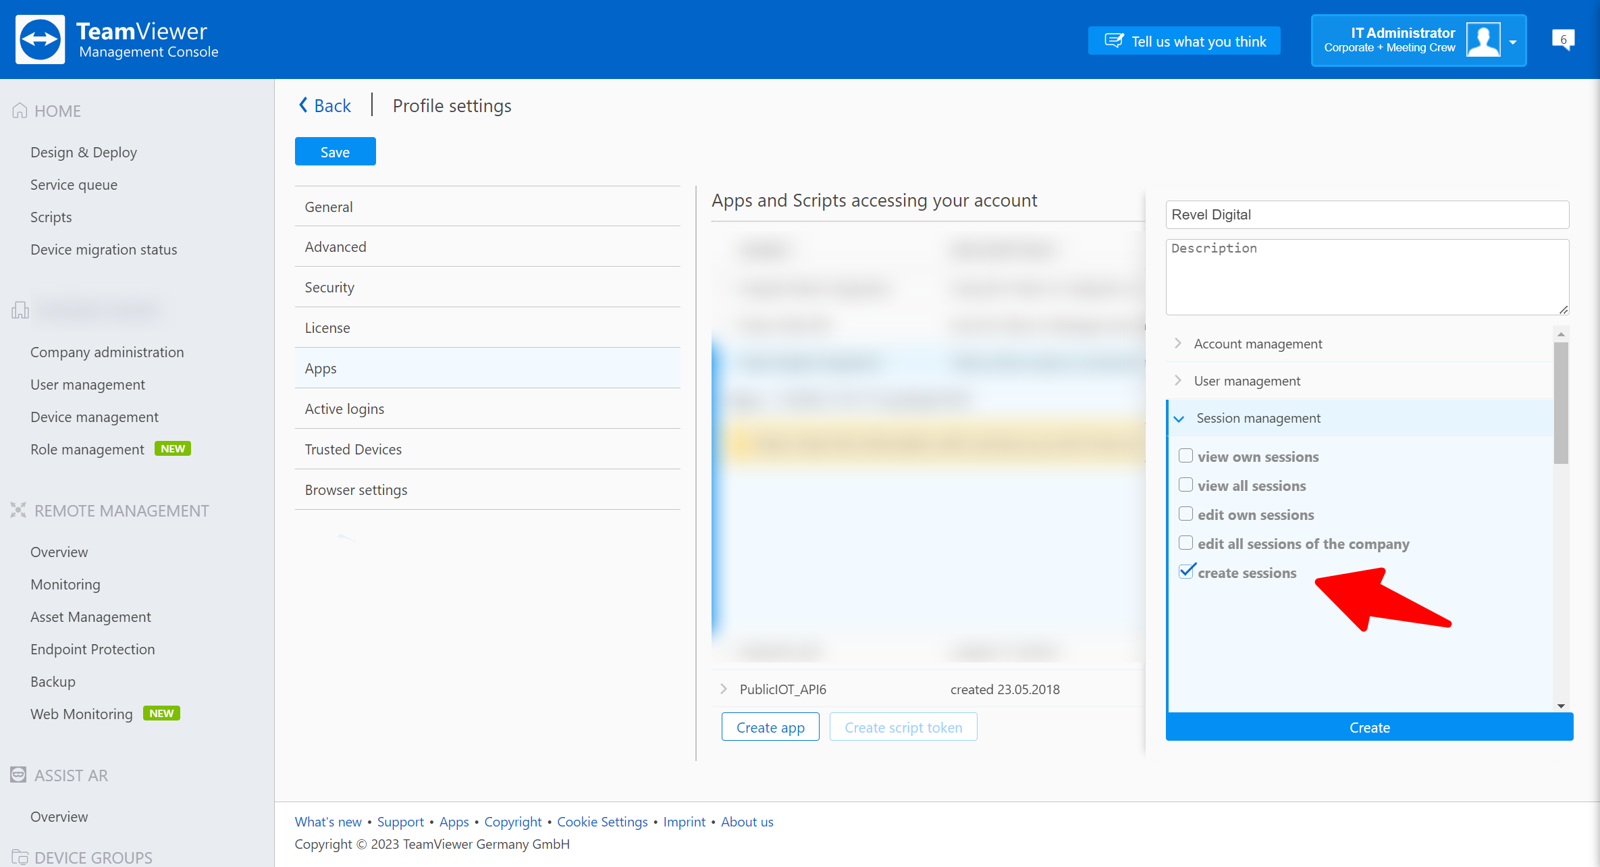Screen dimensions: 1600x867
Task: Open Scripts in sidebar
Action: (x=51, y=217)
